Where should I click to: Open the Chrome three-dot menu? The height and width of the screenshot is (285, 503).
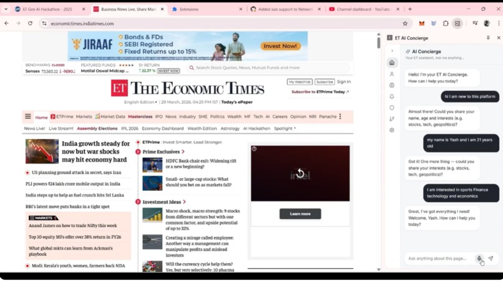pyautogui.click(x=499, y=24)
